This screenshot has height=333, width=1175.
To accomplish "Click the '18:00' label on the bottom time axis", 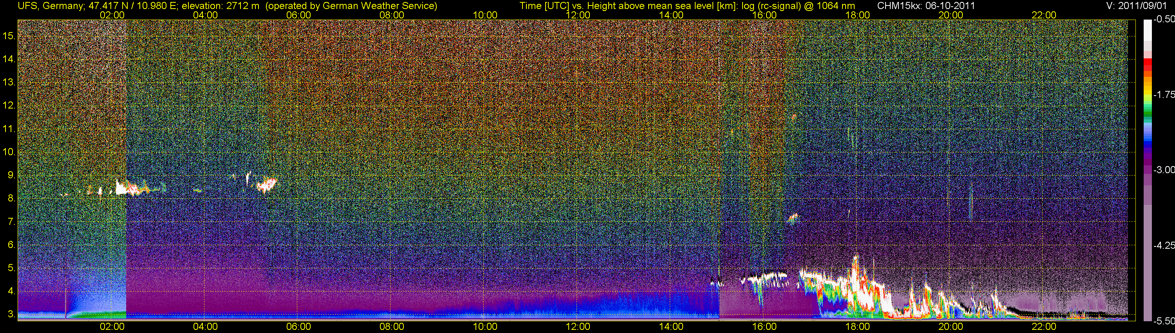I will pos(857,327).
